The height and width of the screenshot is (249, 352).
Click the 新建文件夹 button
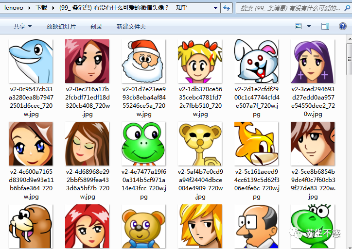coord(131,26)
